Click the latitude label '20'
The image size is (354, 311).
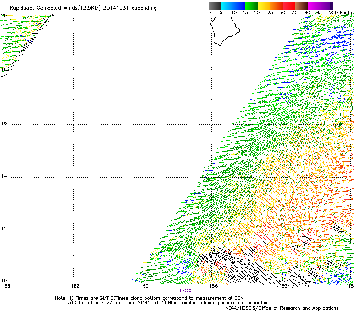pyautogui.click(x=4, y=16)
